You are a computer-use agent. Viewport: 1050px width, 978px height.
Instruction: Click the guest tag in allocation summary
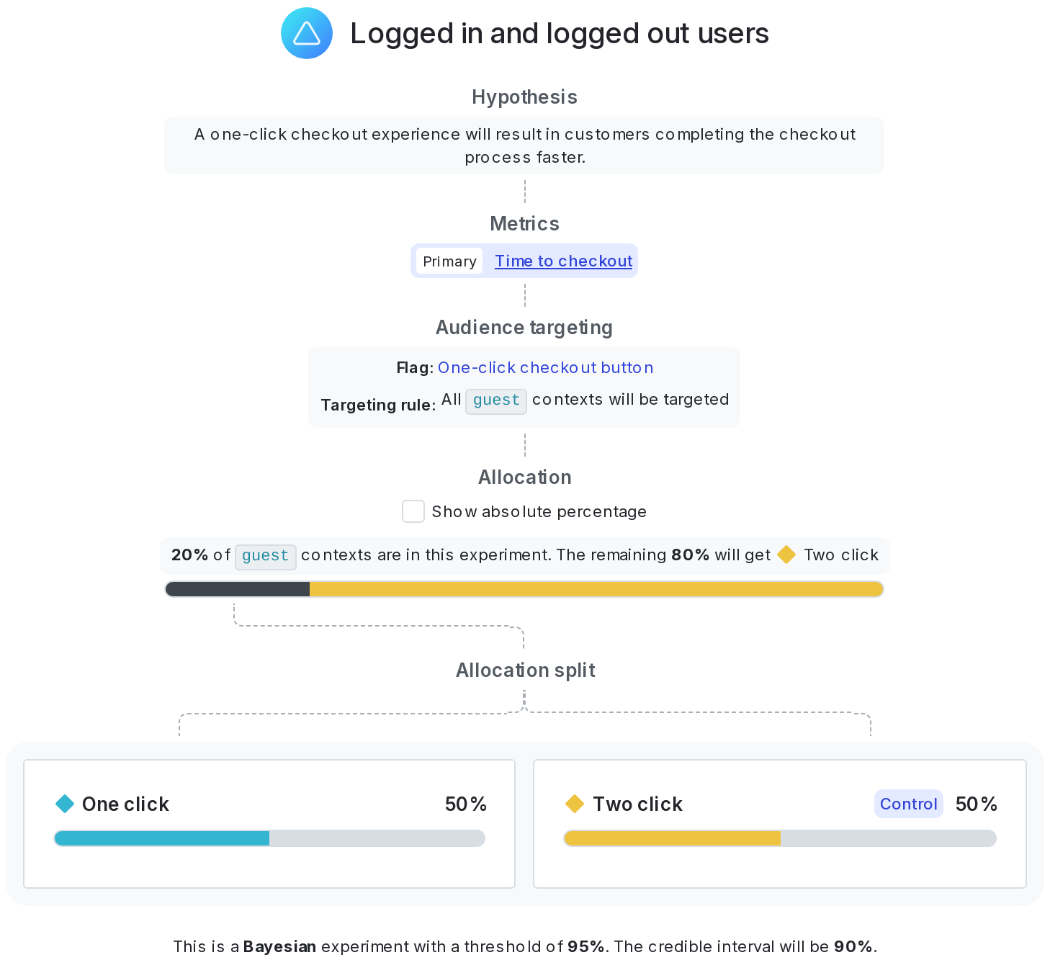[x=265, y=556]
